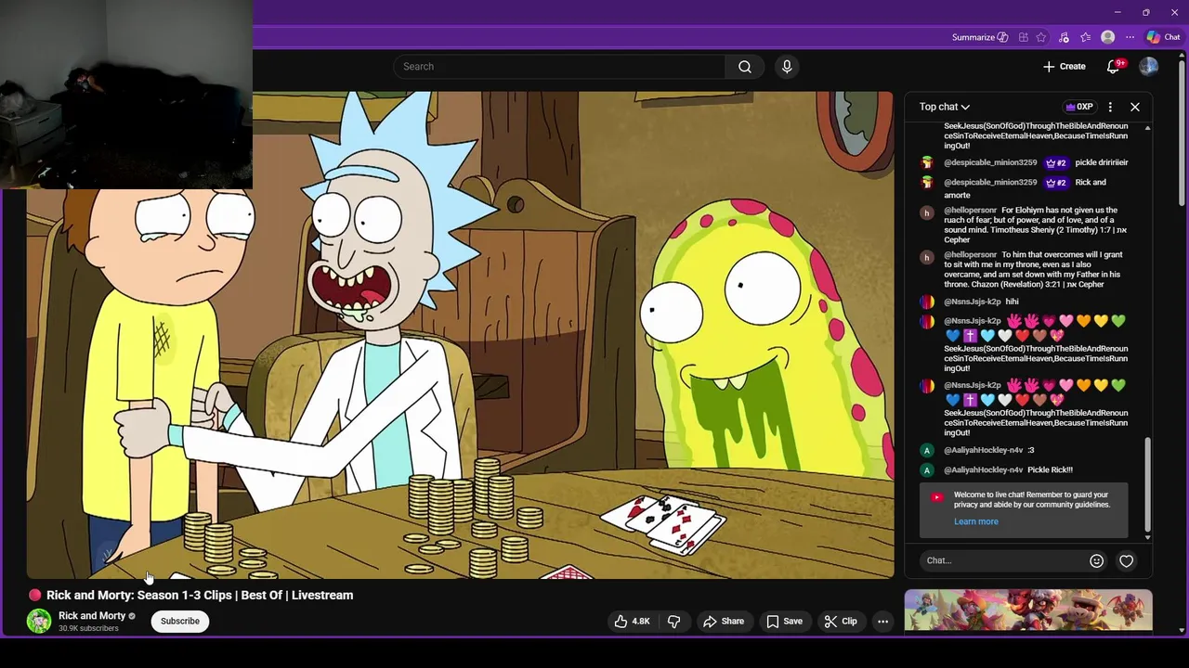
Task: Click @hellopersonr avatar on Timotheus message
Action: point(926,212)
